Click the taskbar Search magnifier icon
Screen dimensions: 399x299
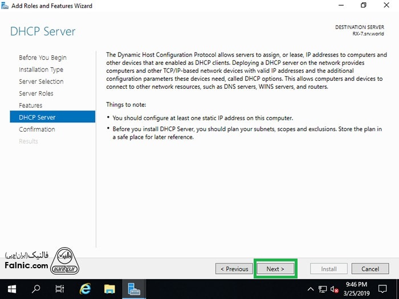tap(36, 289)
